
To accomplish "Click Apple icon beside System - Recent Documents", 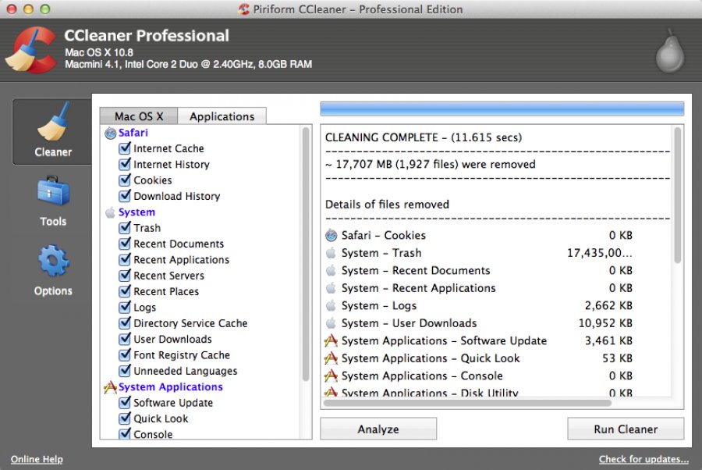I will [x=331, y=270].
